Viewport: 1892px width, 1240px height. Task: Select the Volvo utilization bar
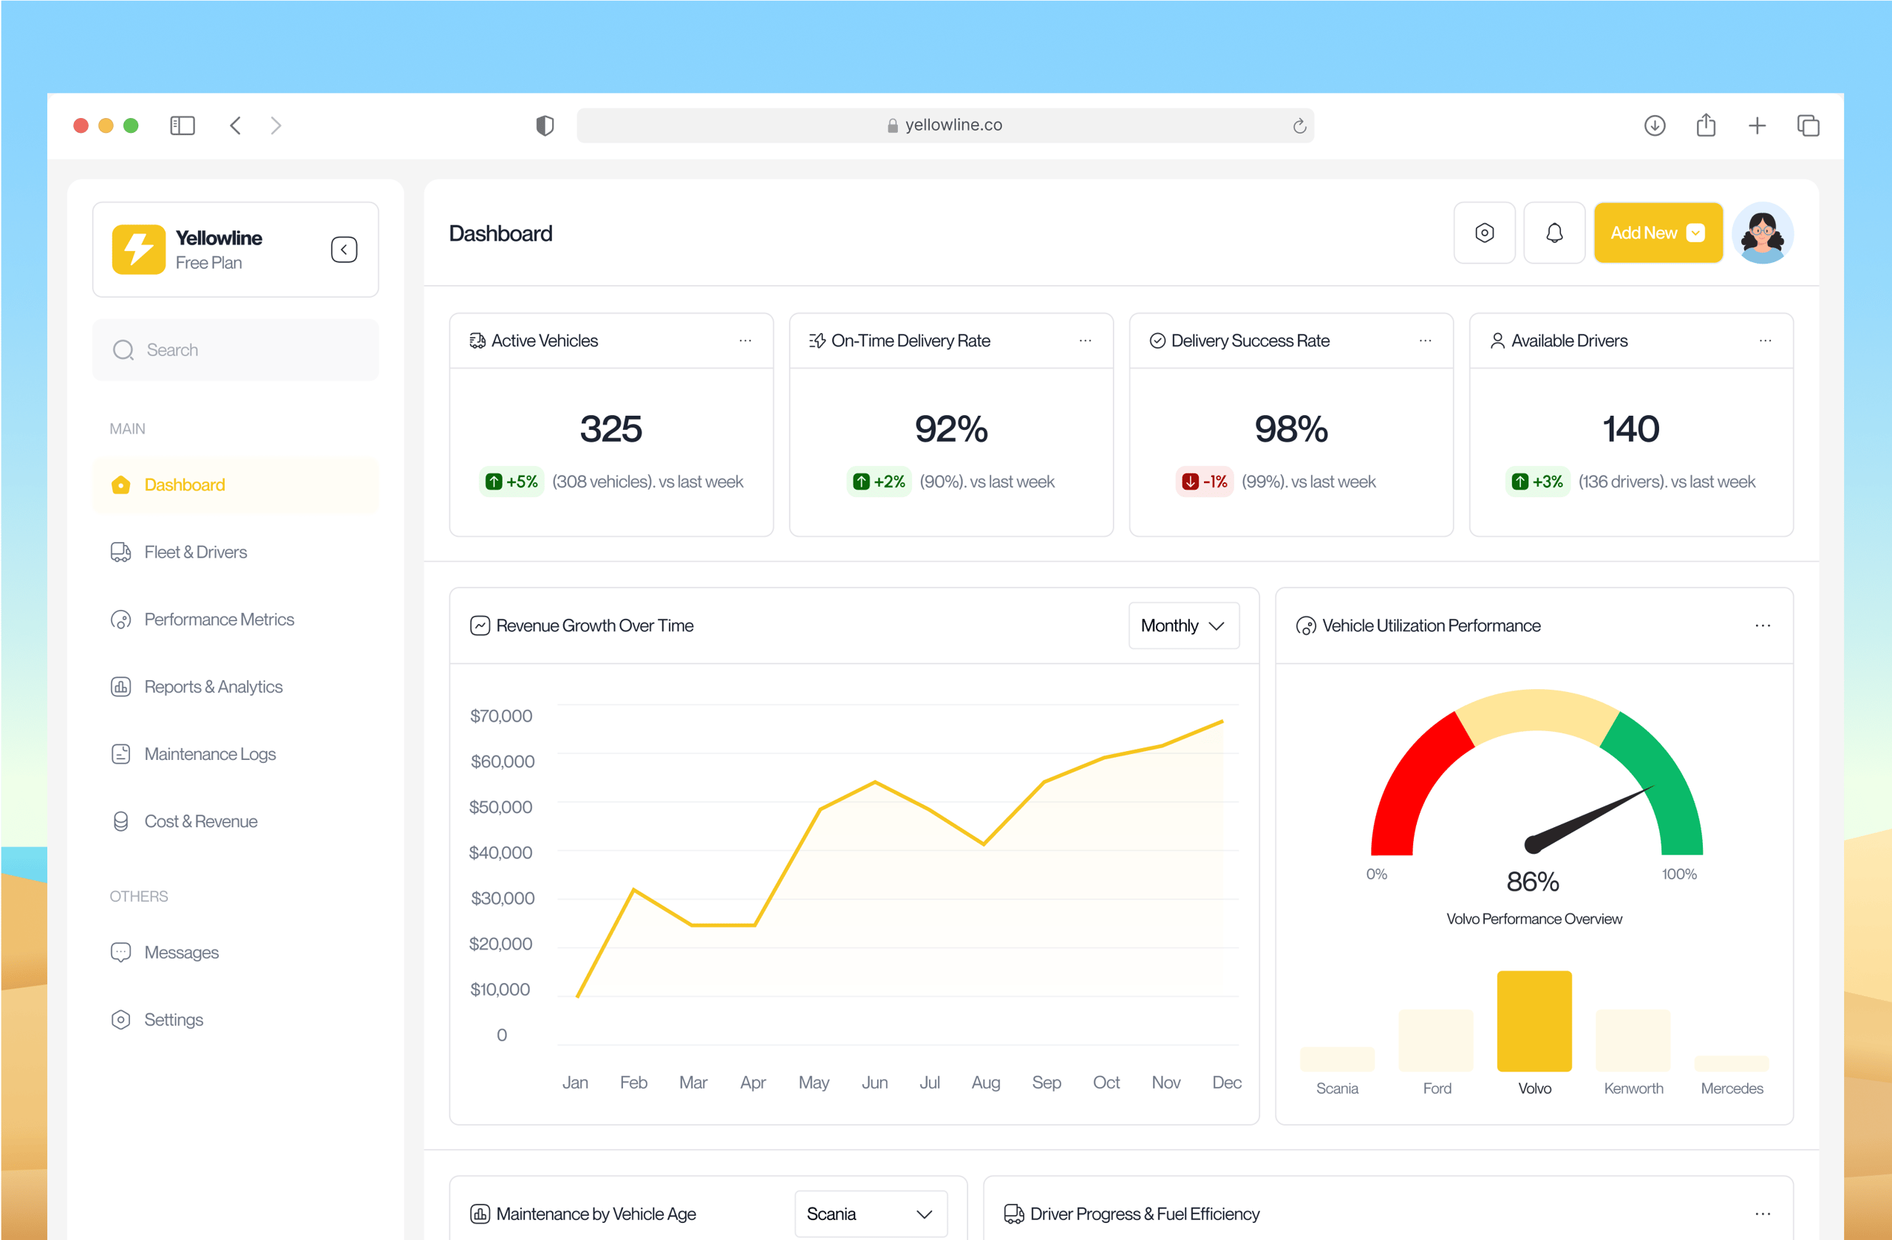[1534, 1021]
